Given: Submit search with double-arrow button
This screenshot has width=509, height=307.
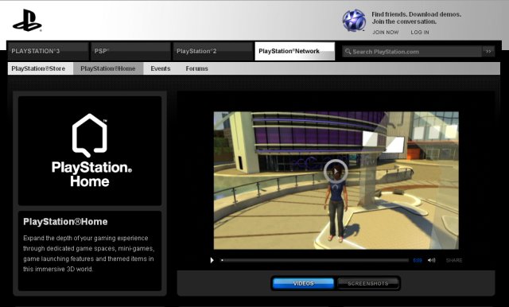Looking at the screenshot, I should pos(488,51).
